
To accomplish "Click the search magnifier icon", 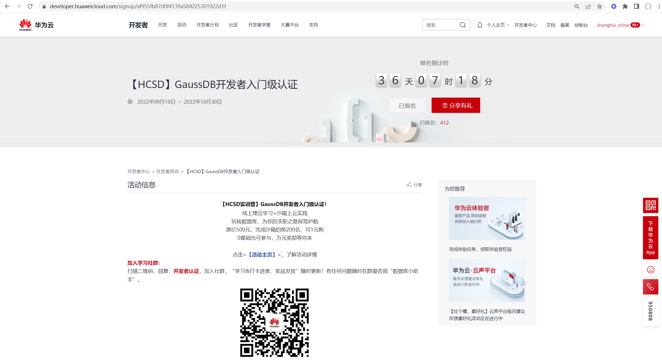I will tap(463, 25).
